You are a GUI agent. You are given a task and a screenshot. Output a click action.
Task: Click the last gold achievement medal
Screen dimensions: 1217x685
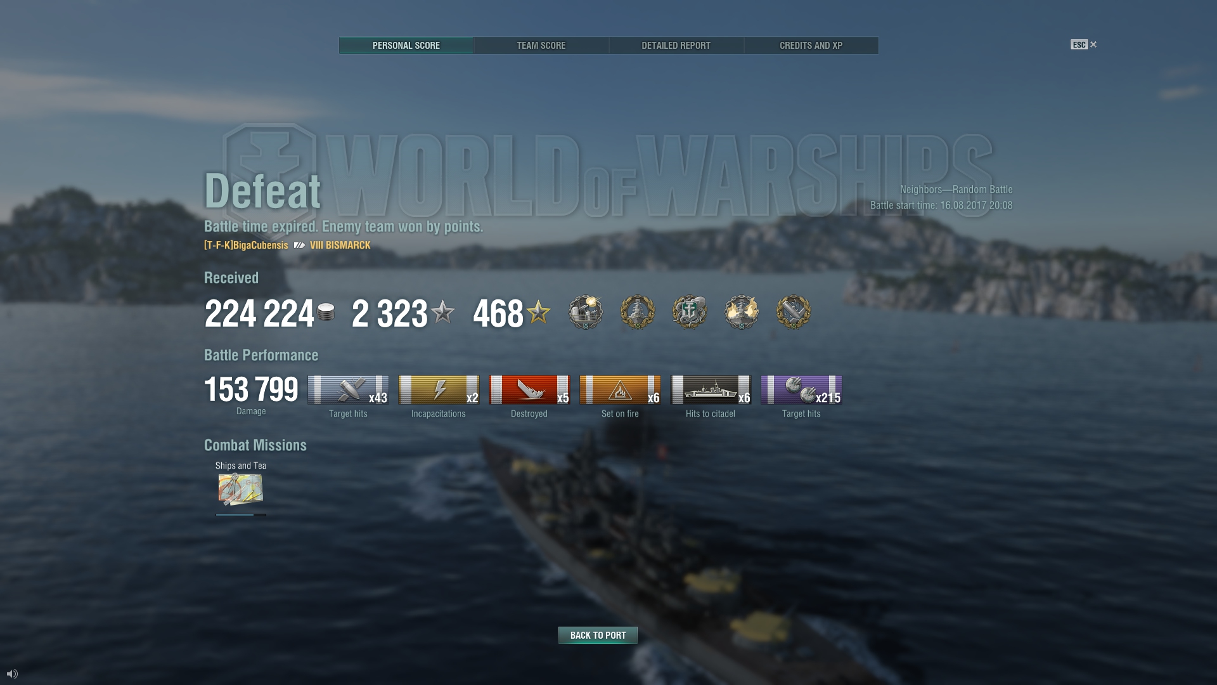[x=794, y=312]
